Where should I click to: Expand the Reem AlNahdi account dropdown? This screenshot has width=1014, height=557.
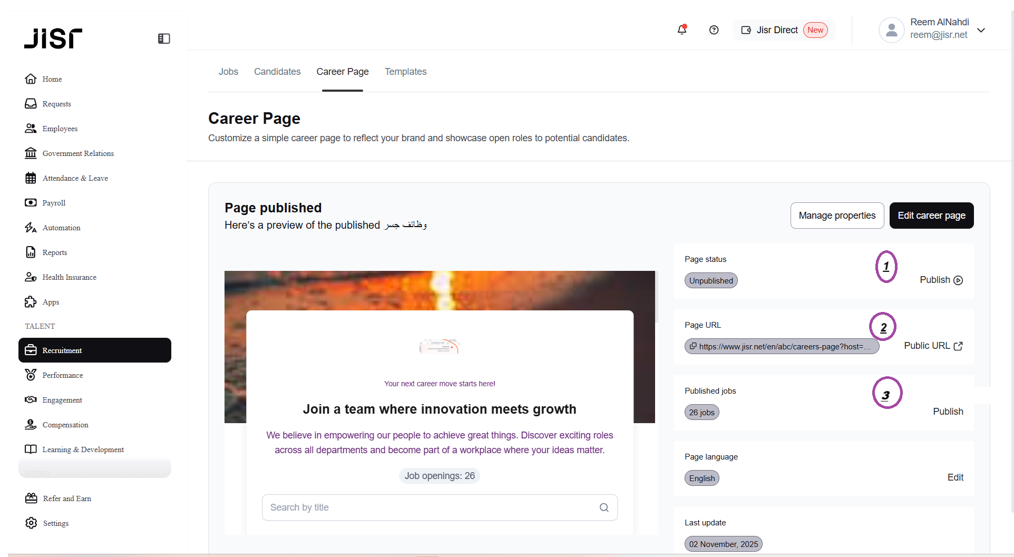[981, 30]
